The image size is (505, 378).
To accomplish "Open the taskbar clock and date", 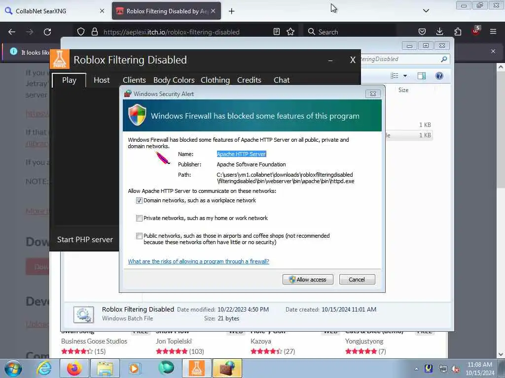I will (x=480, y=369).
